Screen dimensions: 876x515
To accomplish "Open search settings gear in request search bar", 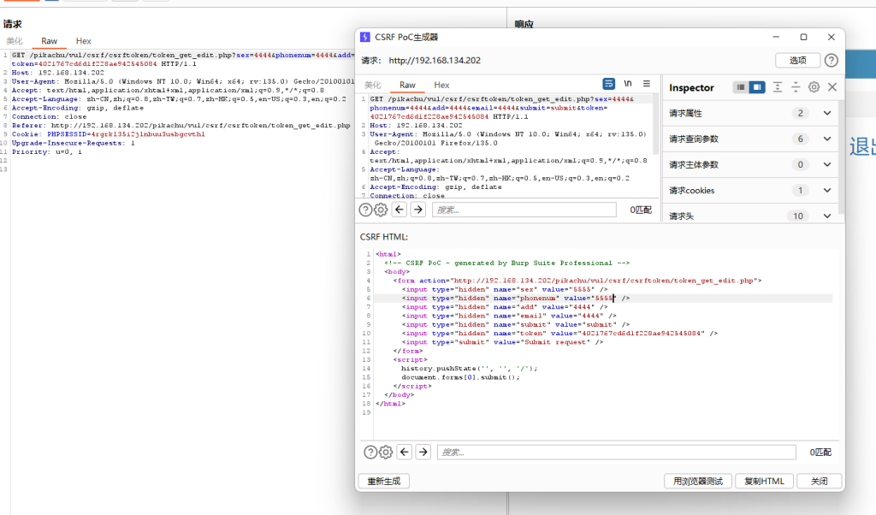I will (x=381, y=210).
